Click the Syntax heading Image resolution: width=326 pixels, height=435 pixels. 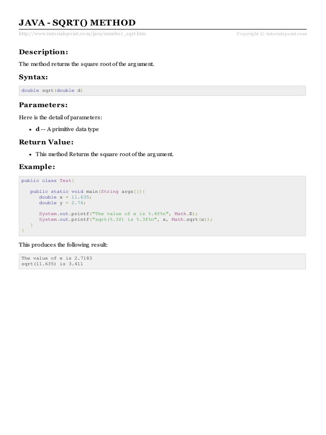click(33, 77)
